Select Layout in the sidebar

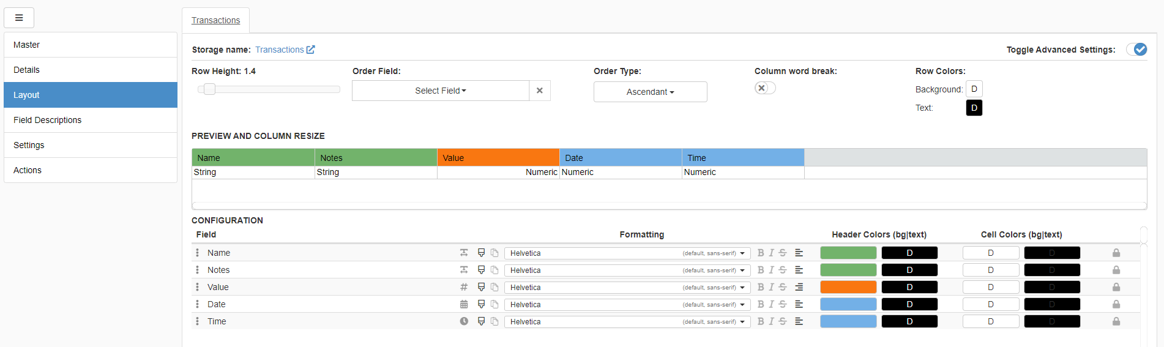(x=91, y=95)
